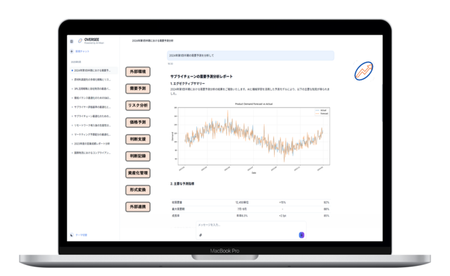Choose the 形式変換 category button

click(138, 189)
